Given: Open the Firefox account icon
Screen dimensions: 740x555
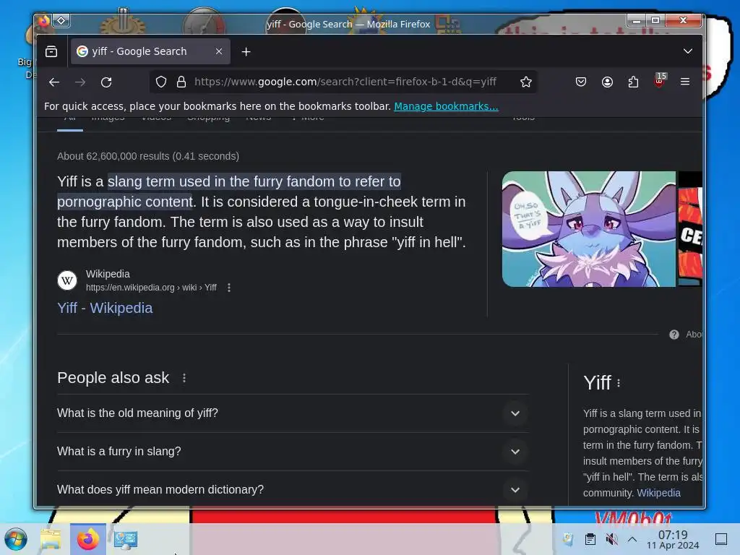Looking at the screenshot, I should coord(607,82).
